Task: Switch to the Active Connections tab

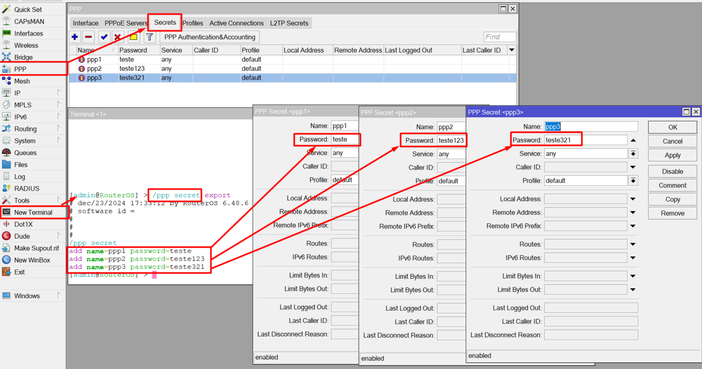Action: click(x=236, y=23)
